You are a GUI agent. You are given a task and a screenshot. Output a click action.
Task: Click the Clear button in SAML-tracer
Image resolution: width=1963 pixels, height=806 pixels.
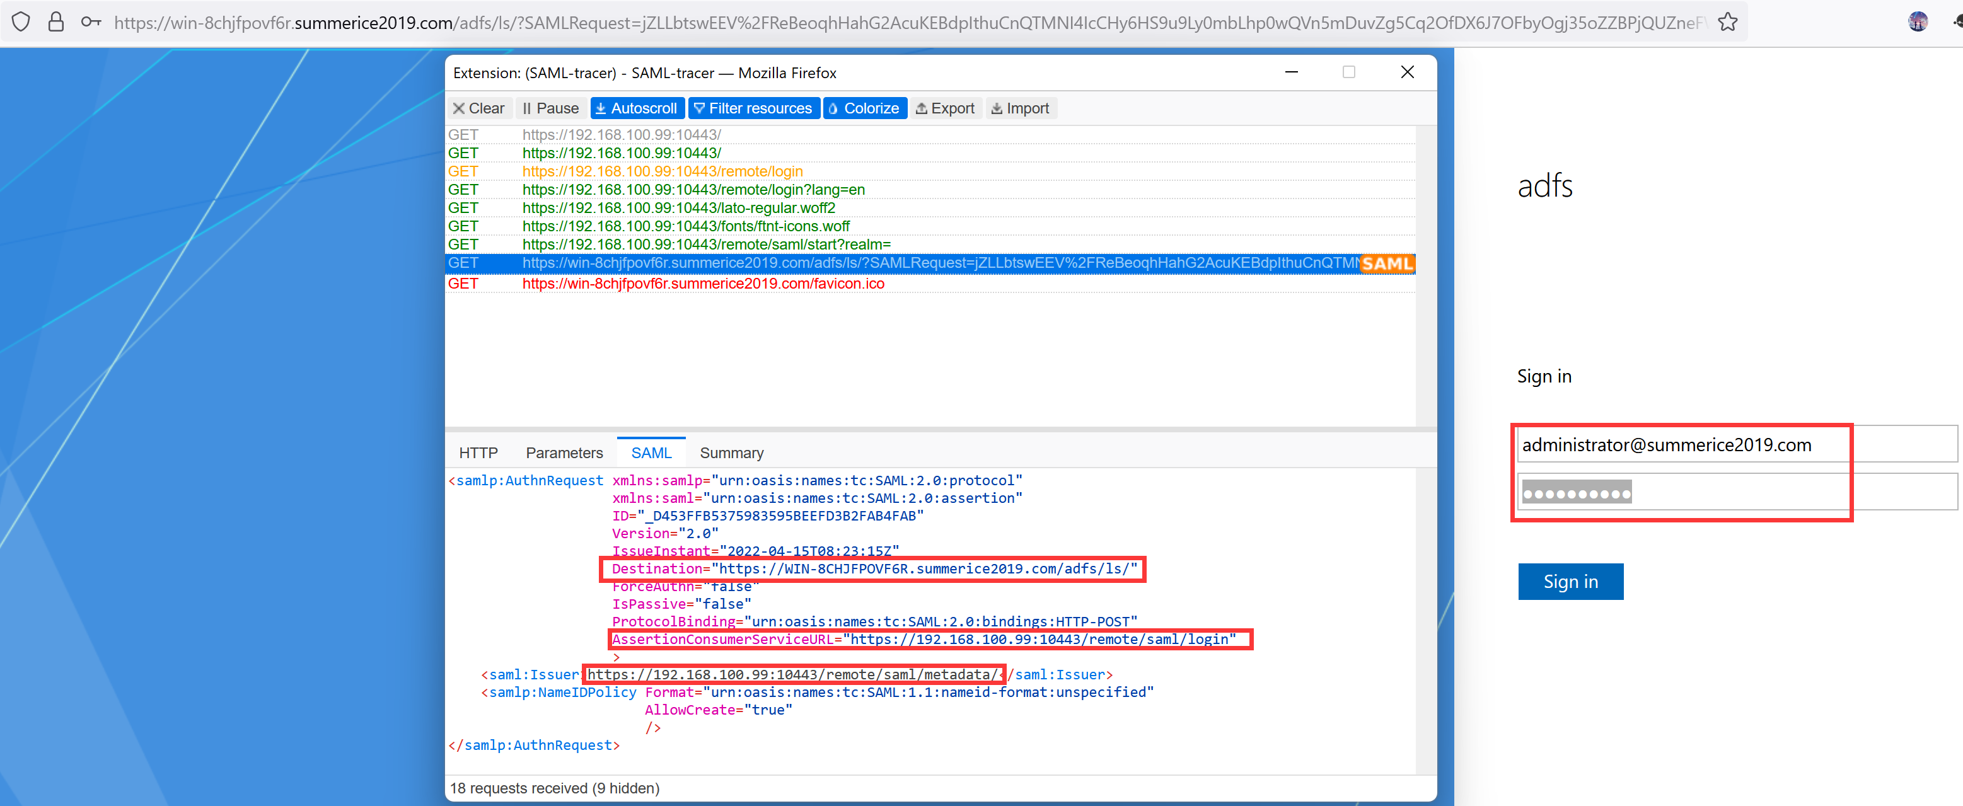pyautogui.click(x=478, y=108)
